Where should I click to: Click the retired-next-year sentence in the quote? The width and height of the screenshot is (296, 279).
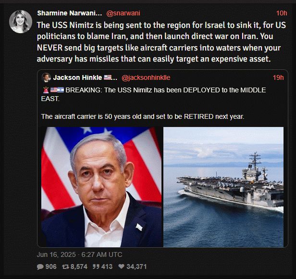pos(143,116)
